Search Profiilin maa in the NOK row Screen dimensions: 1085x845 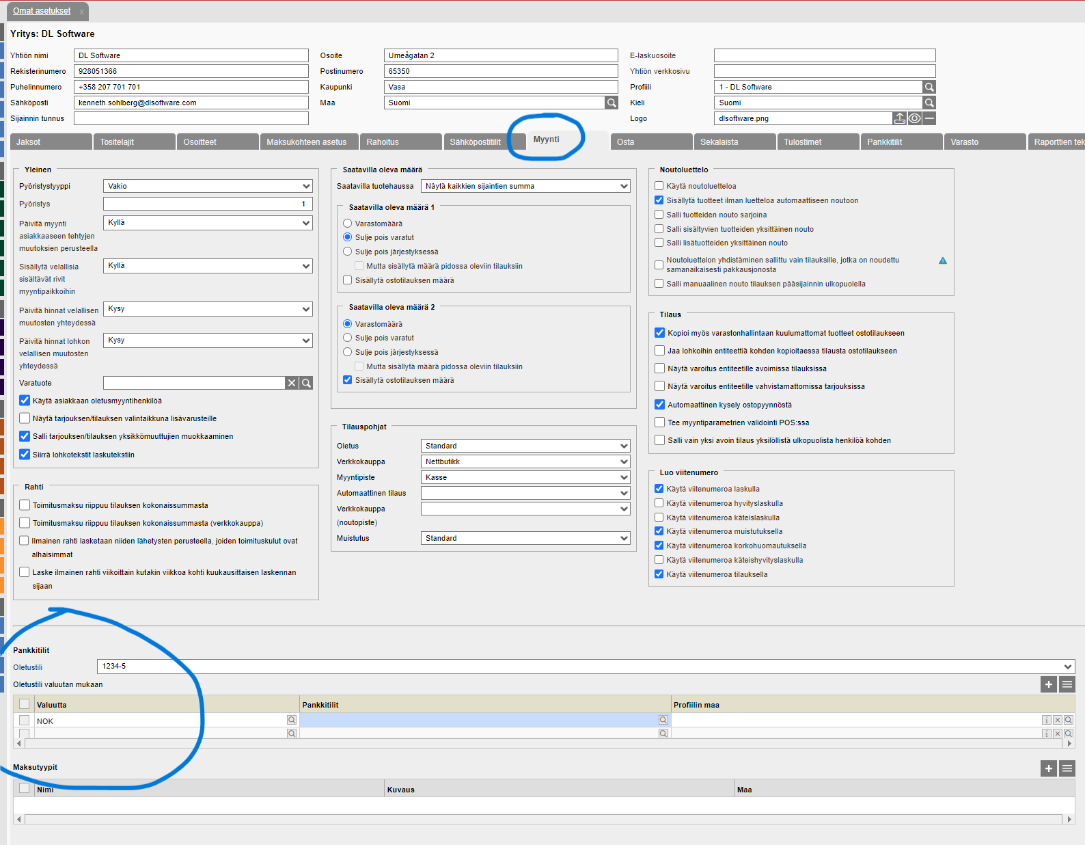[1069, 720]
